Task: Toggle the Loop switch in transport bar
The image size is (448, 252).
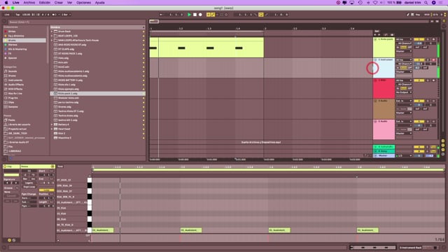Action: click(x=261, y=15)
